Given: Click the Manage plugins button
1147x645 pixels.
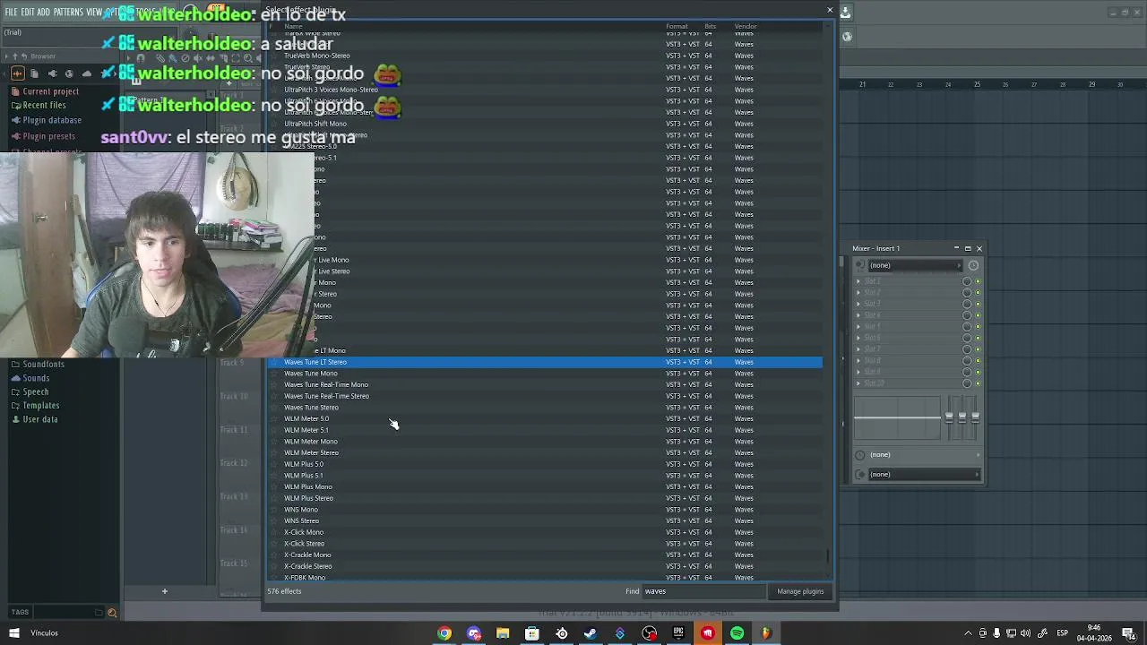Looking at the screenshot, I should pyautogui.click(x=800, y=591).
